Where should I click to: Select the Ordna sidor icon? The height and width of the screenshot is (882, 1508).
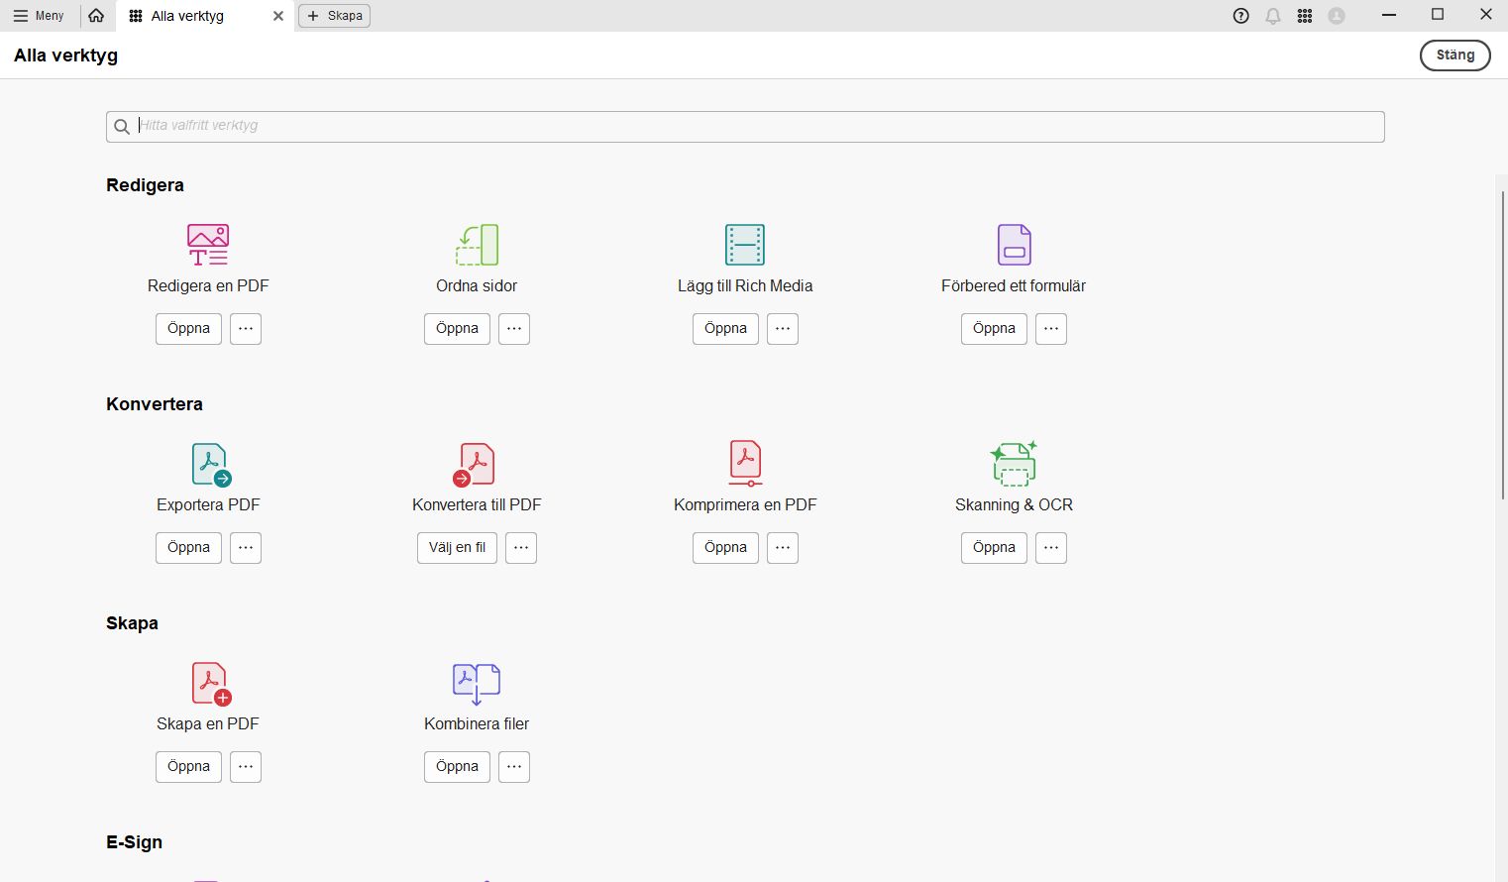pyautogui.click(x=477, y=244)
